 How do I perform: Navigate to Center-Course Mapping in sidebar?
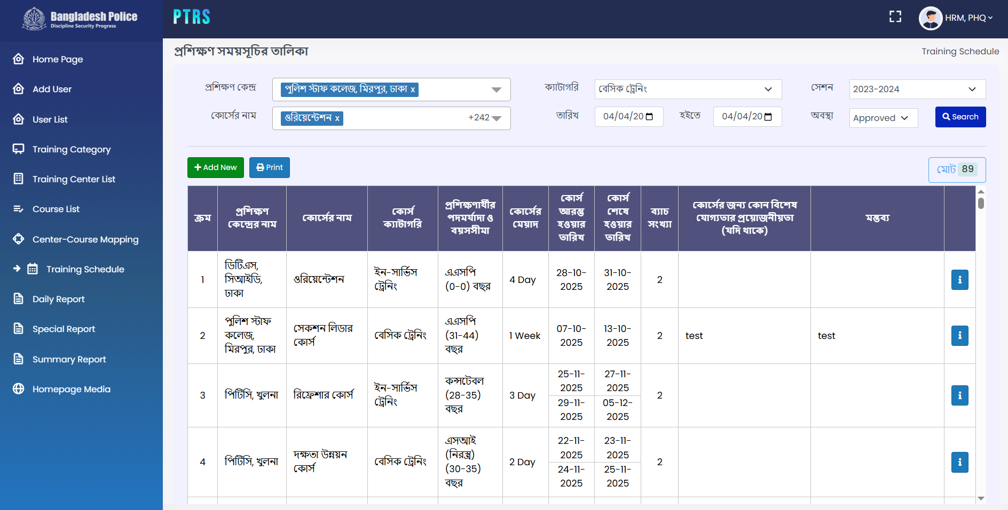point(85,239)
